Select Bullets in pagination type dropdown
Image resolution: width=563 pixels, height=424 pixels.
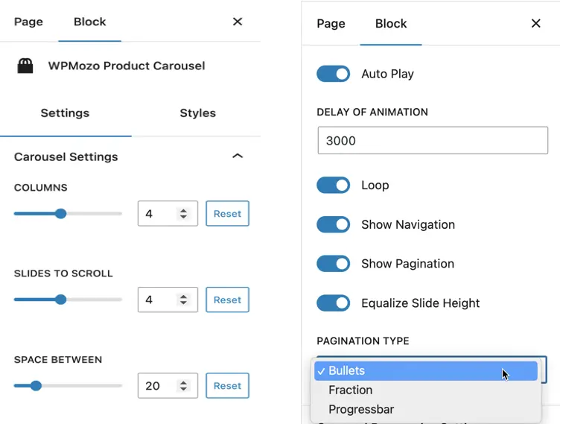click(x=347, y=370)
